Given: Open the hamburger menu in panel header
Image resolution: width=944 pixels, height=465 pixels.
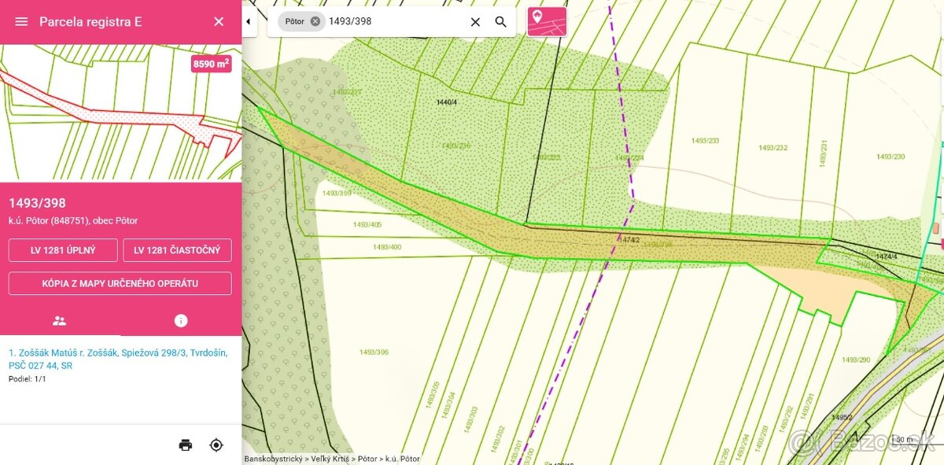Looking at the screenshot, I should 21,22.
